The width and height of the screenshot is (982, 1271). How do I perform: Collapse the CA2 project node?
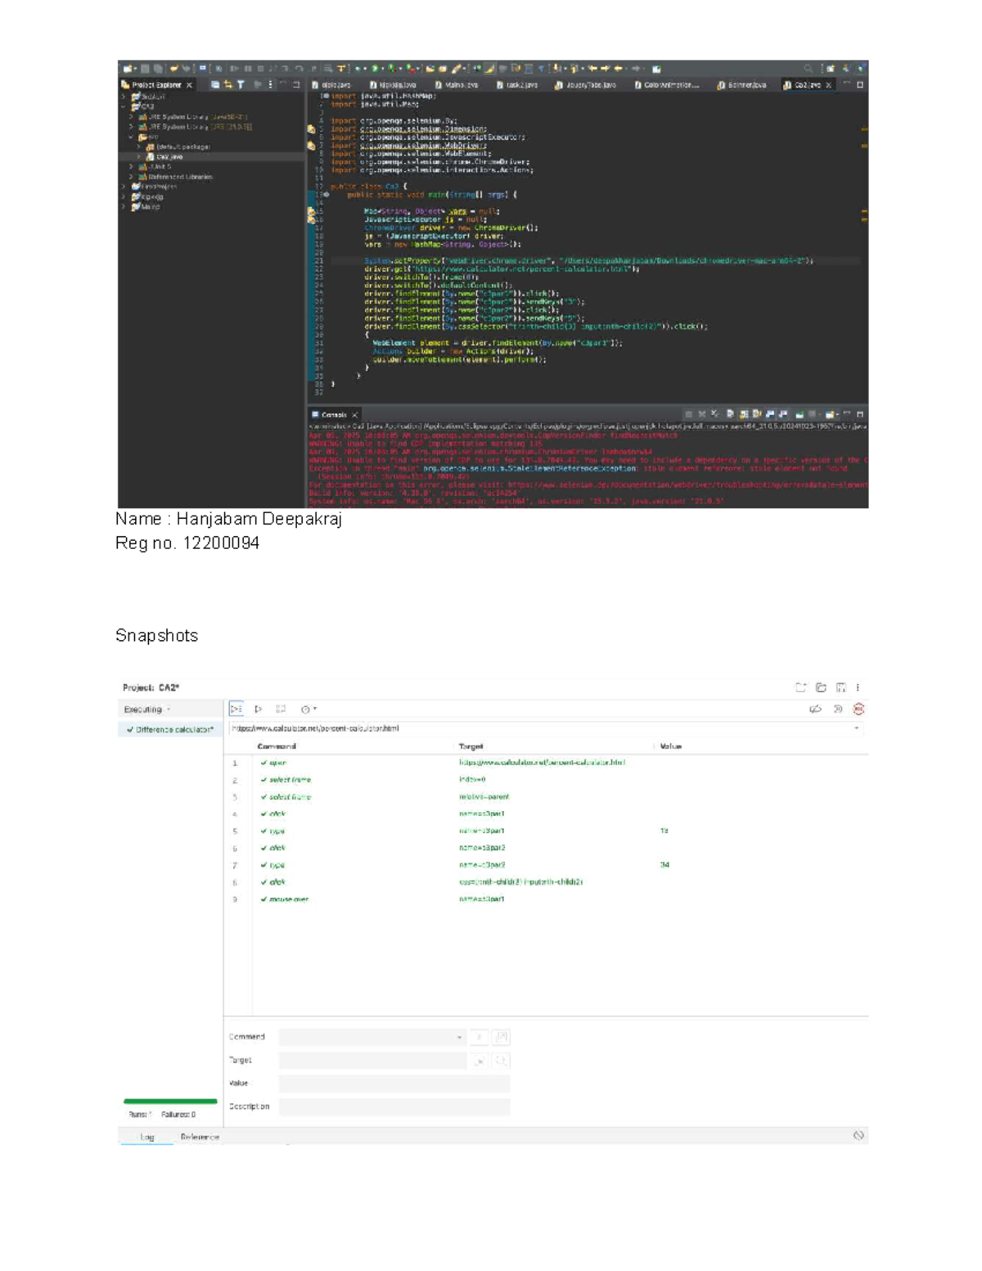[124, 106]
